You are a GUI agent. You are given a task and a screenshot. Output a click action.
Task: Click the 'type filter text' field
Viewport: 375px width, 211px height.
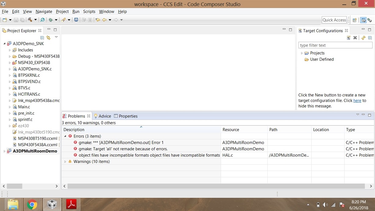[x=335, y=45]
